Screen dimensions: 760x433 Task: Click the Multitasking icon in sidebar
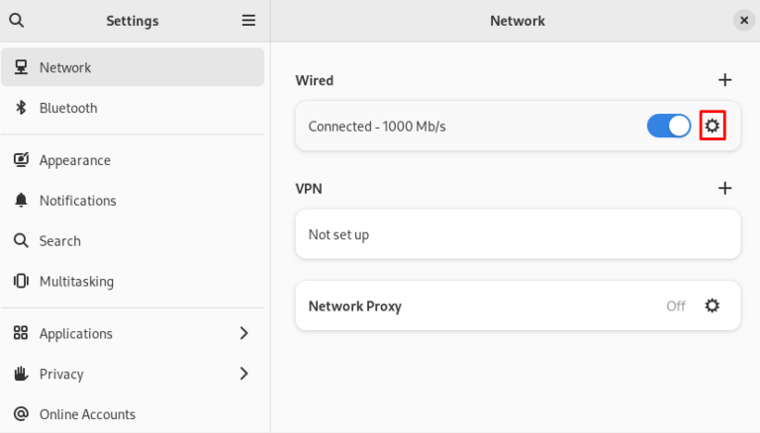pyautogui.click(x=21, y=282)
